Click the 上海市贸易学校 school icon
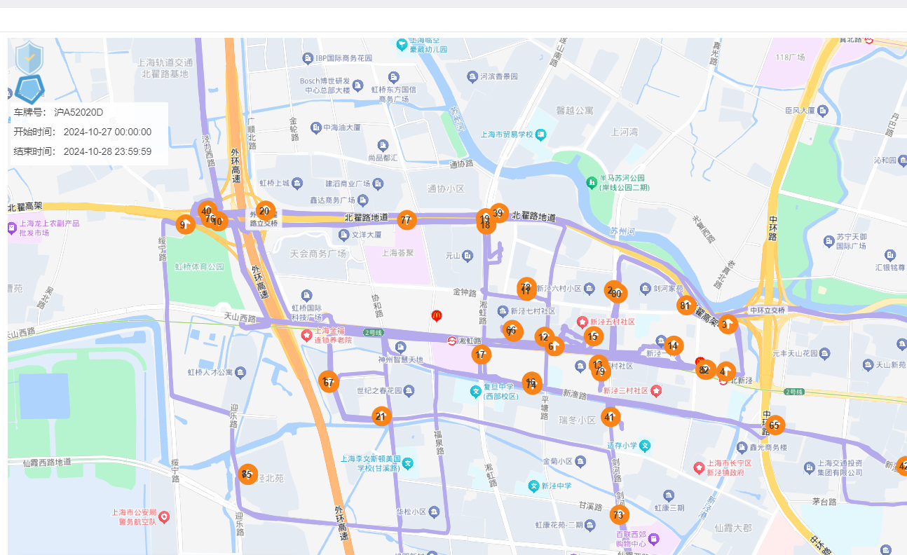 click(540, 135)
